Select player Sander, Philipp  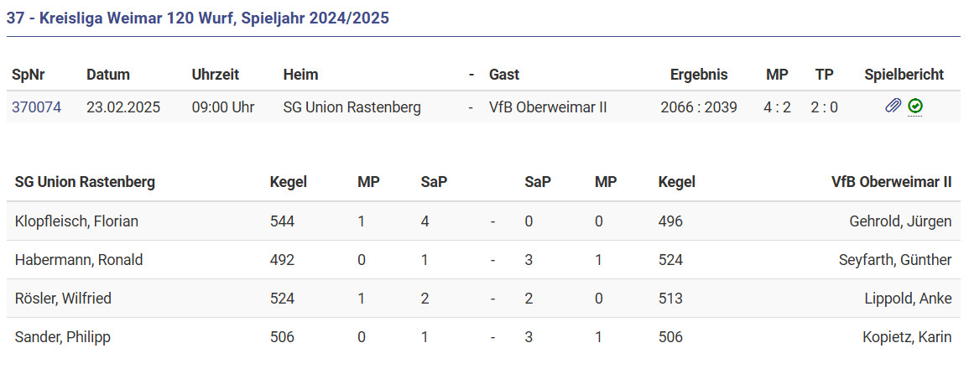63,337
